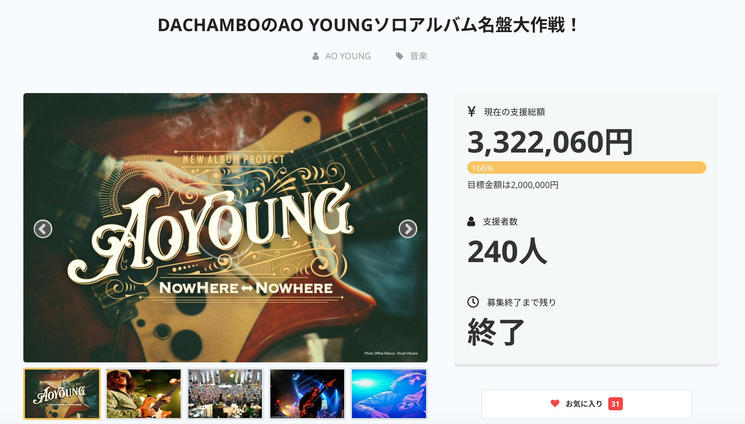
Task: Click the red heart favorite icon
Action: click(555, 403)
